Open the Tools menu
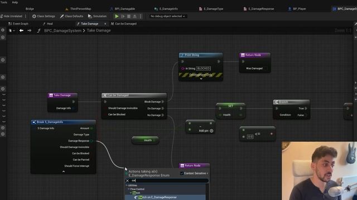This screenshot has height=200, width=357. coord(4,2)
